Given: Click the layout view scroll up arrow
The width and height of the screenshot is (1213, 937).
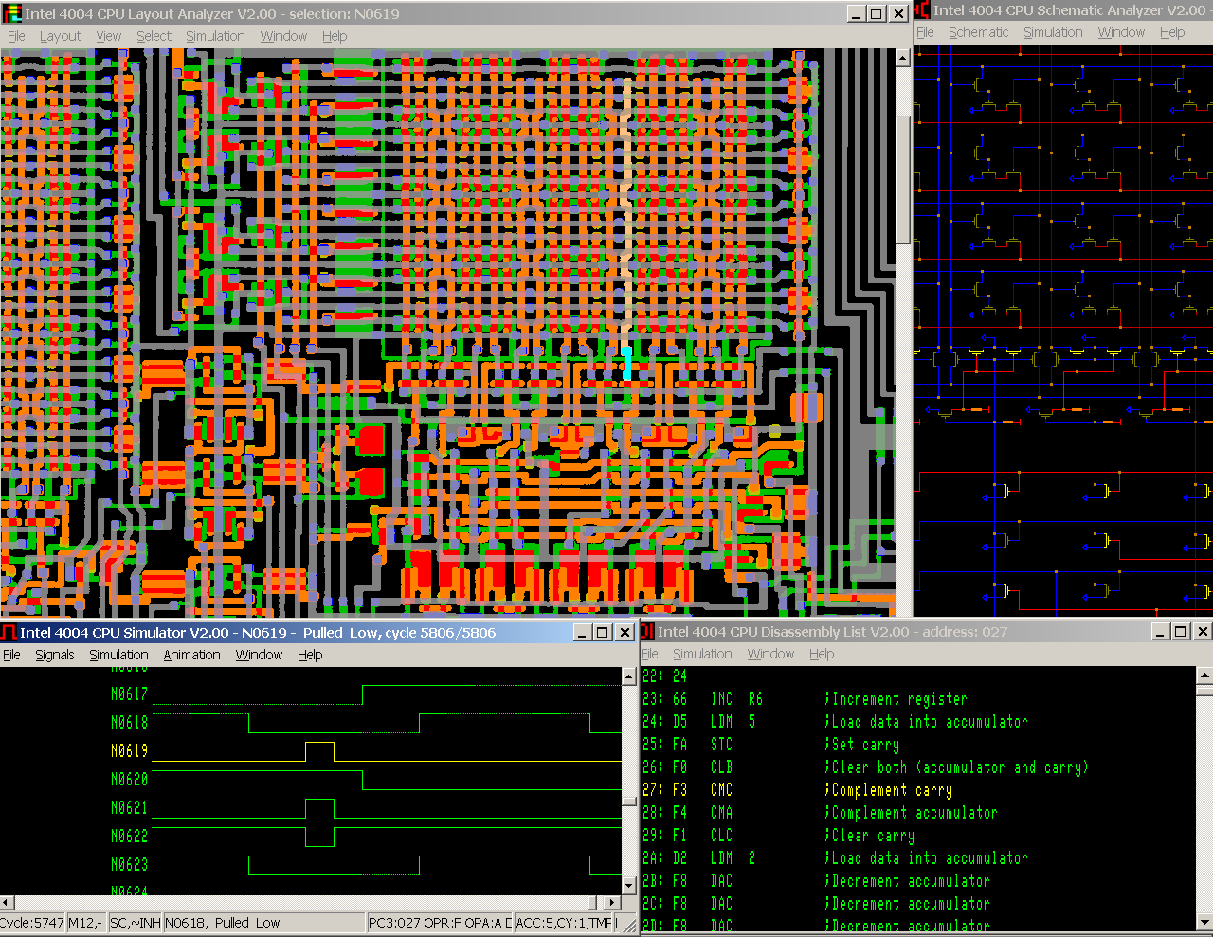Looking at the screenshot, I should click(x=902, y=58).
